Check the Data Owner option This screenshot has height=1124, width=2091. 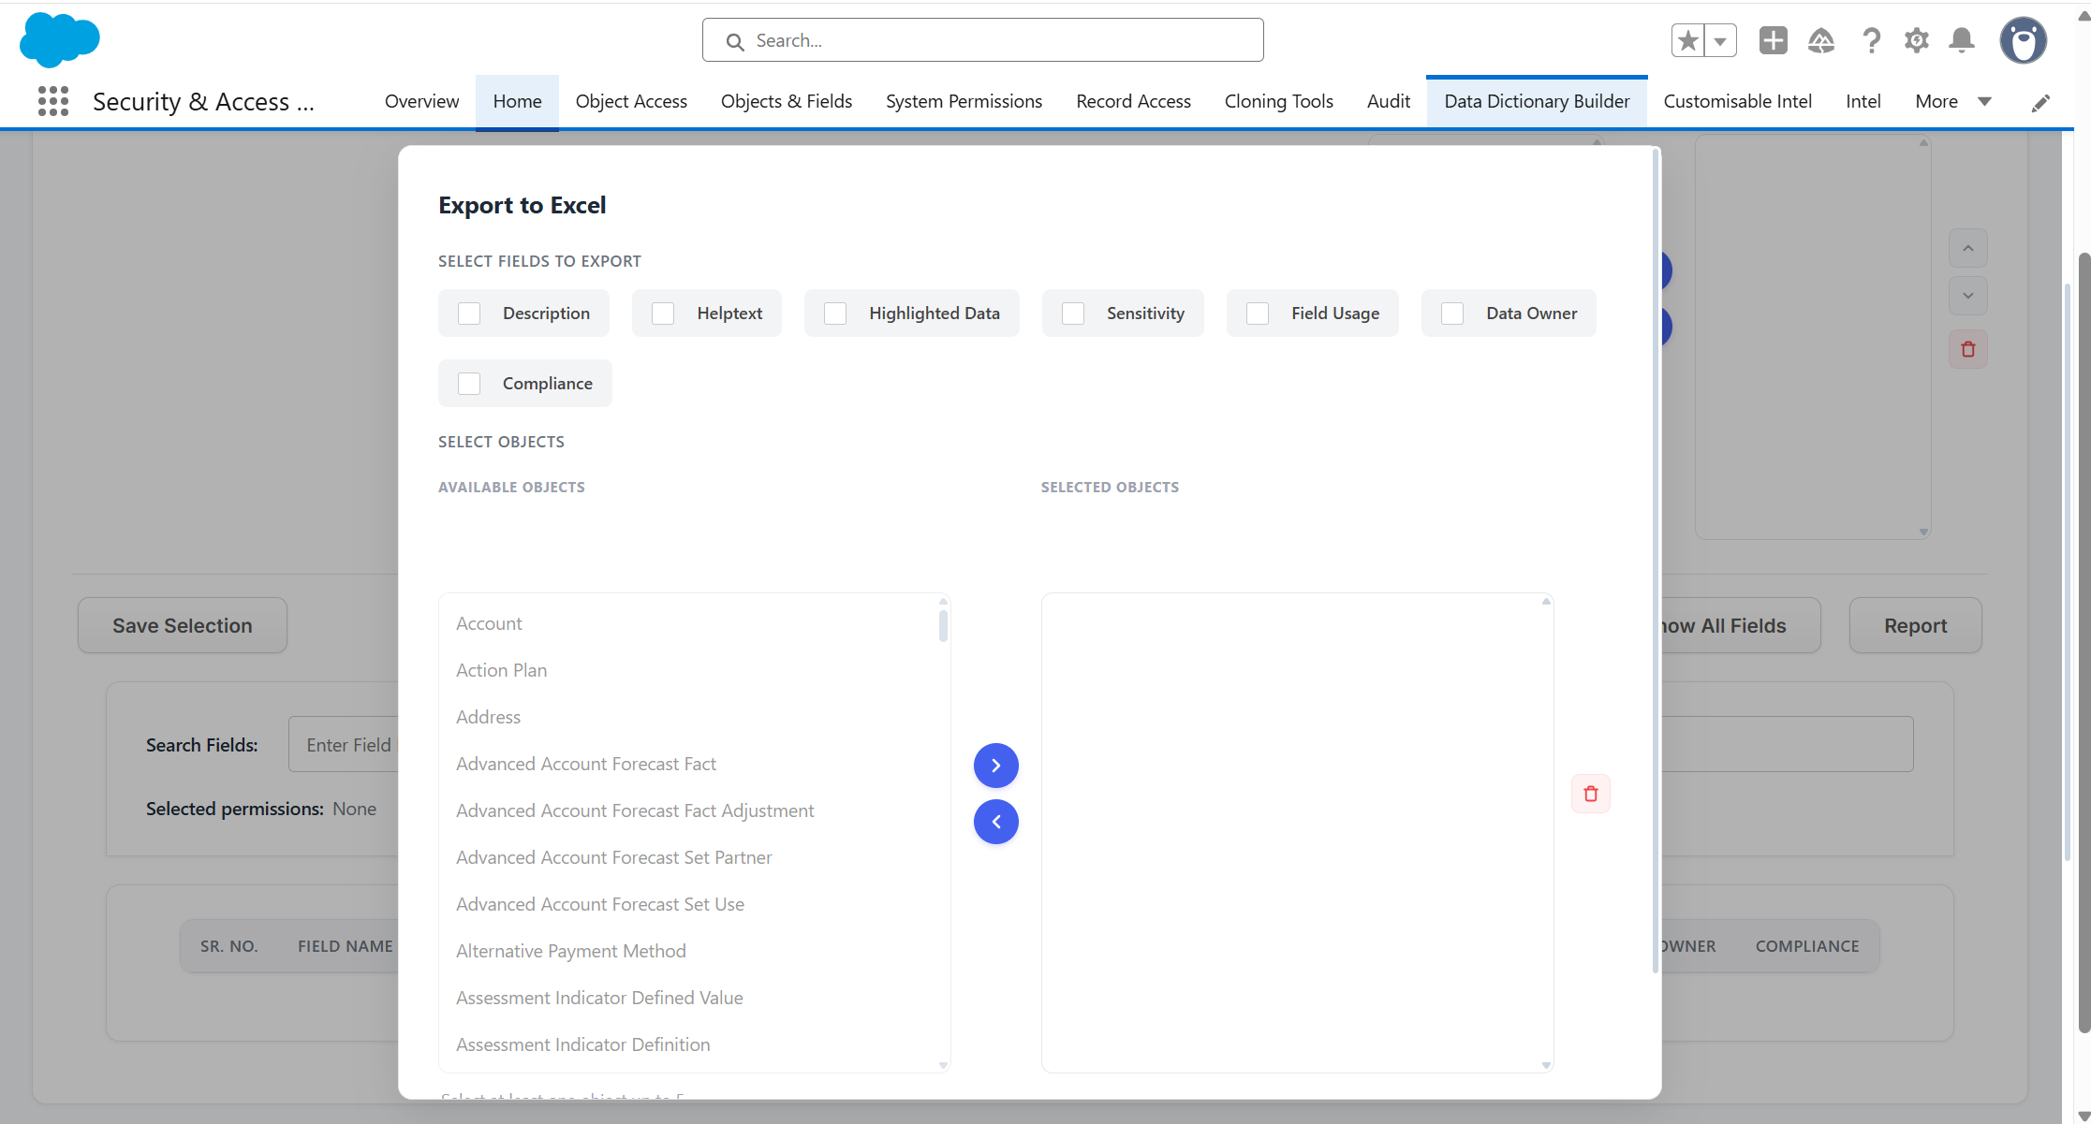(1452, 314)
